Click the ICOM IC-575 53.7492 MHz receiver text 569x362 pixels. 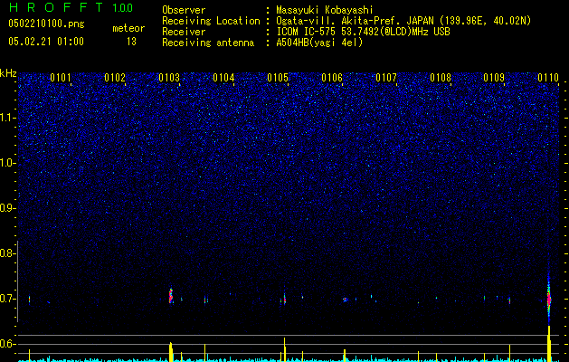[363, 32]
